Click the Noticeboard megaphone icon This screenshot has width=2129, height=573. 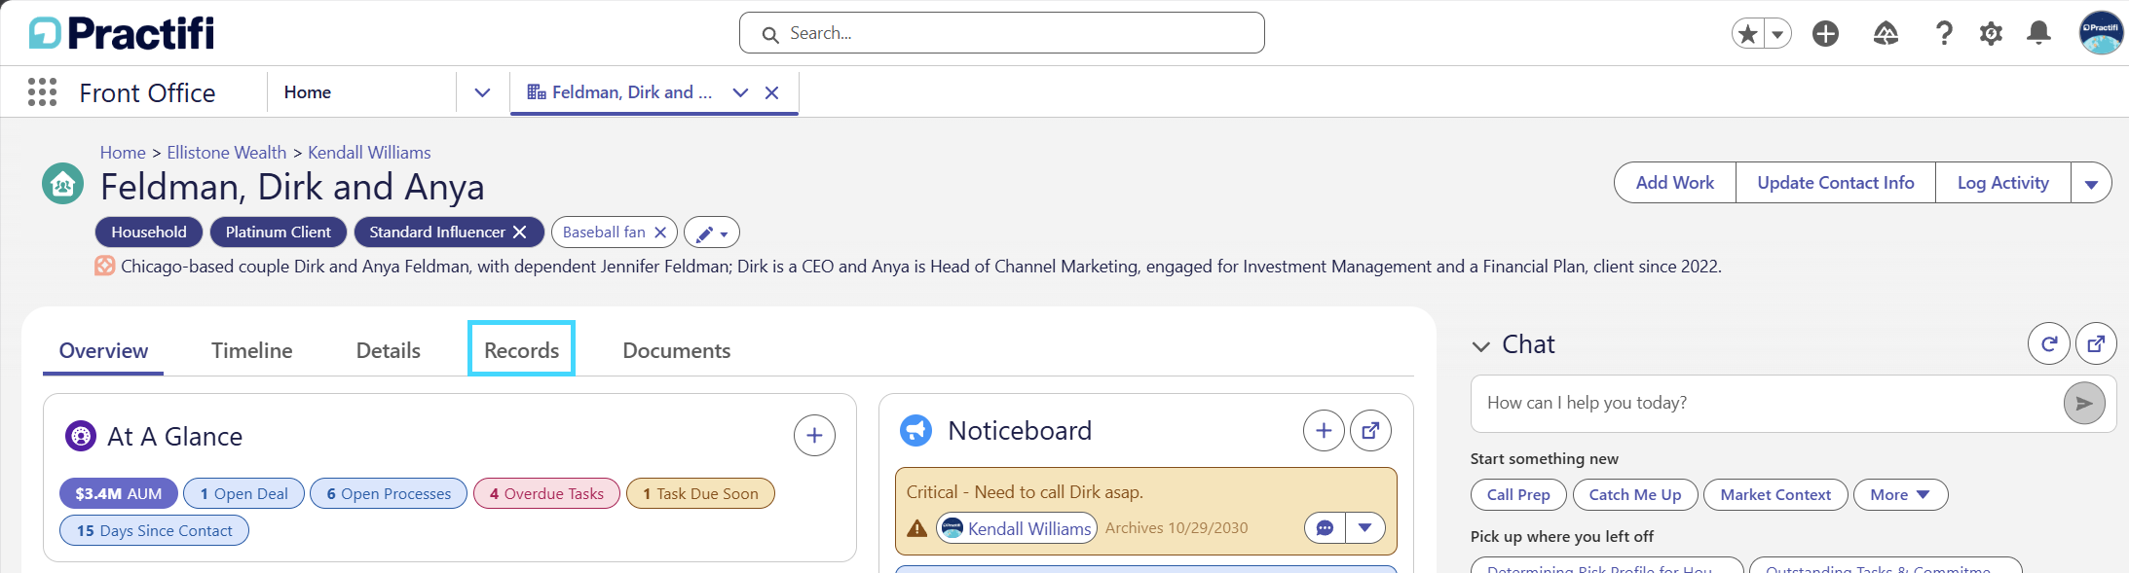point(915,430)
